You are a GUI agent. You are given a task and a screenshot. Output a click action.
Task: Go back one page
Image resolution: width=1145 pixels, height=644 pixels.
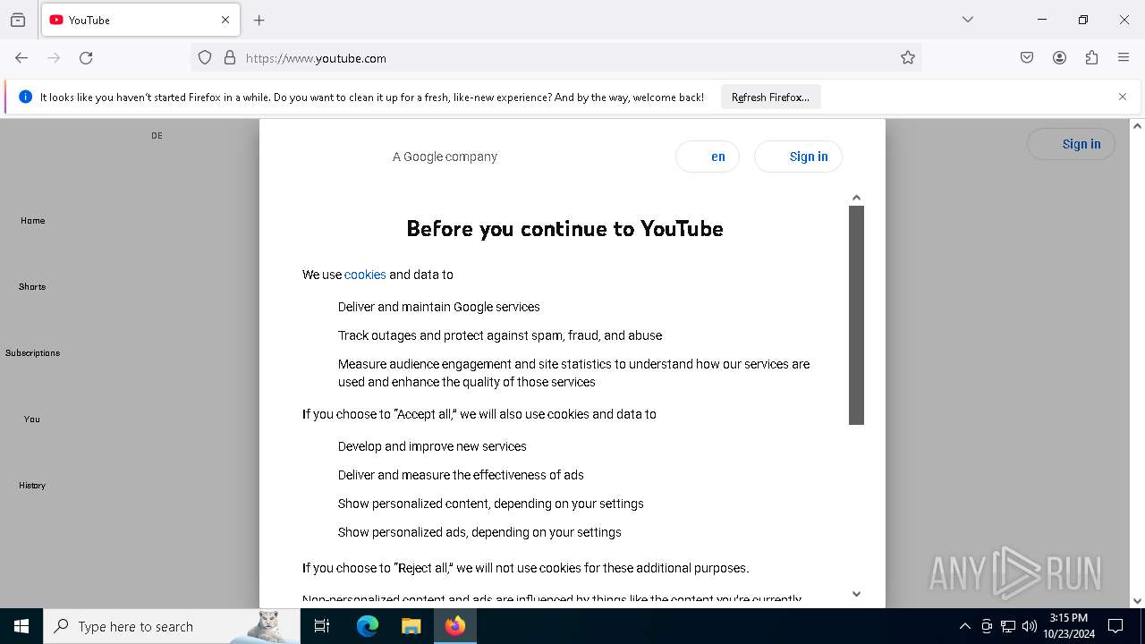pyautogui.click(x=21, y=58)
